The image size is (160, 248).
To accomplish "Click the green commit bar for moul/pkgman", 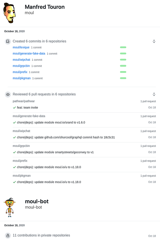I will click(123, 78).
